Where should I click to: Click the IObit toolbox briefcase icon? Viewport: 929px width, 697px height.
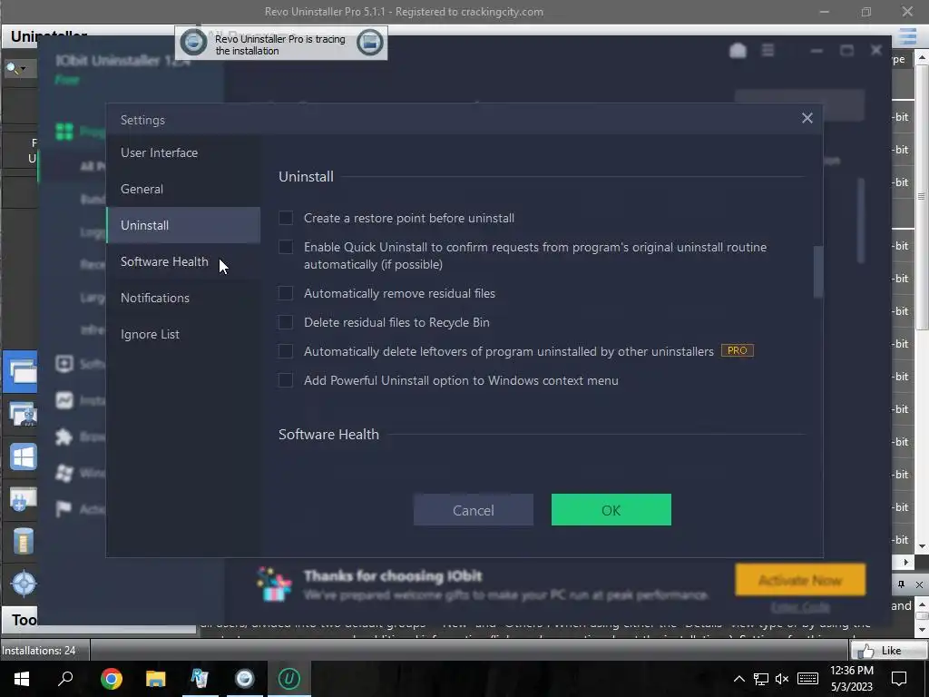(738, 51)
